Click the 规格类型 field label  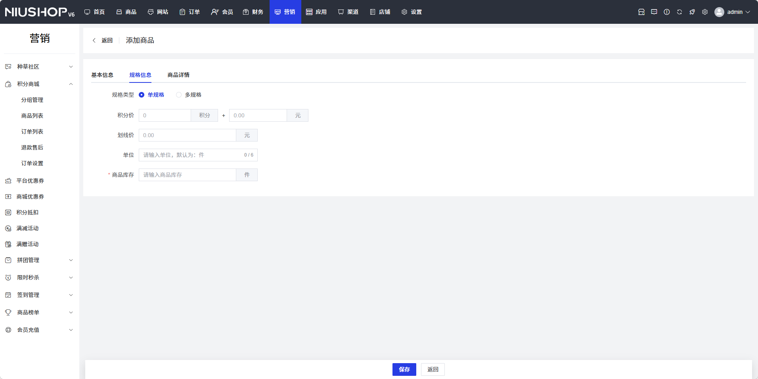[123, 95]
